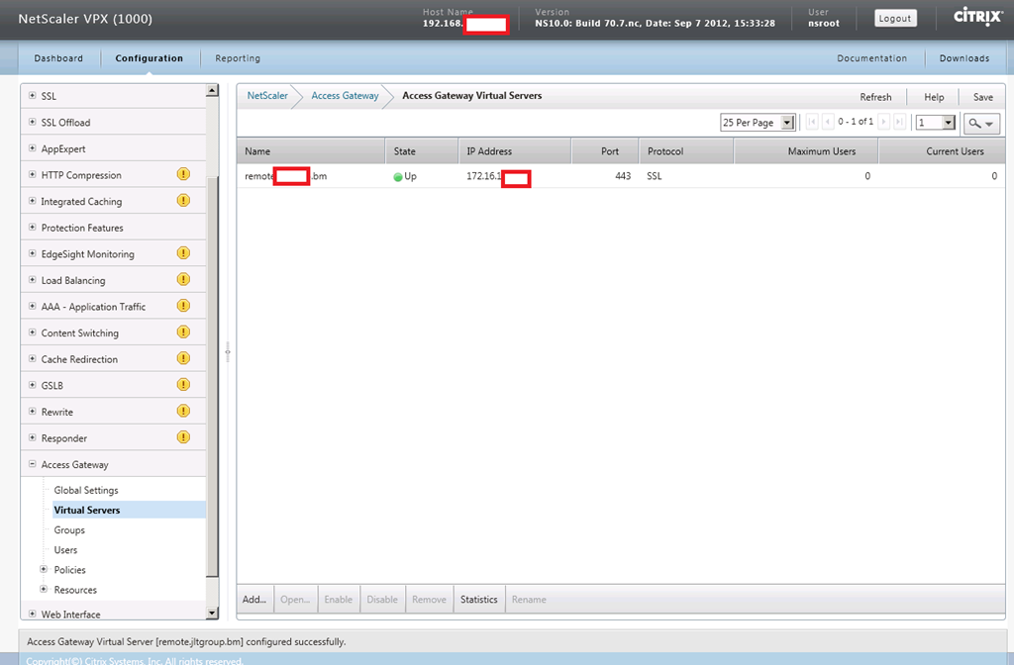Image resolution: width=1014 pixels, height=665 pixels.
Task: Click the Load Balancing warning icon
Action: click(x=183, y=279)
